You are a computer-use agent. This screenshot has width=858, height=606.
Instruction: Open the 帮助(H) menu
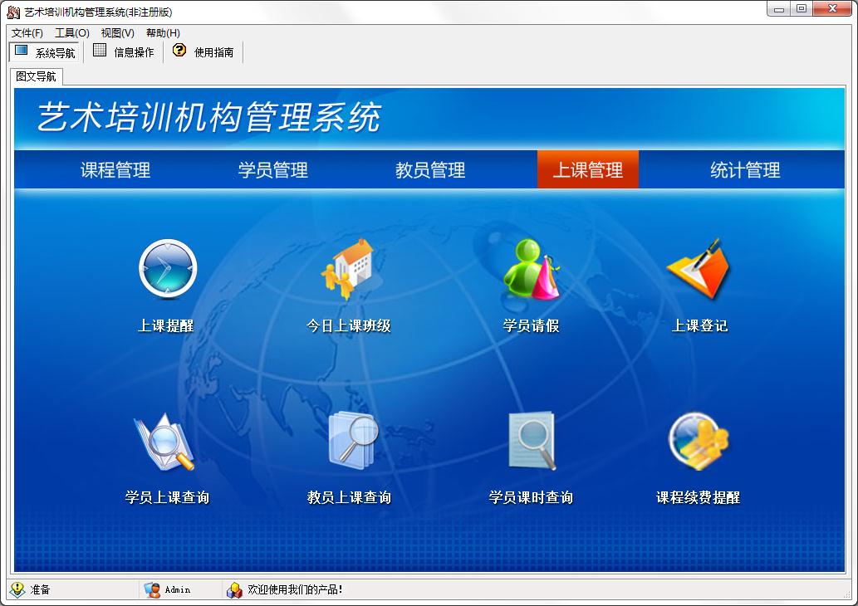point(163,33)
